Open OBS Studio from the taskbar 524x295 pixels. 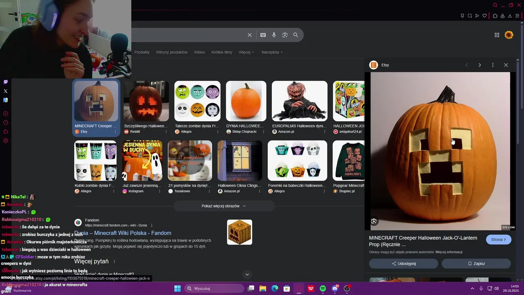347,288
